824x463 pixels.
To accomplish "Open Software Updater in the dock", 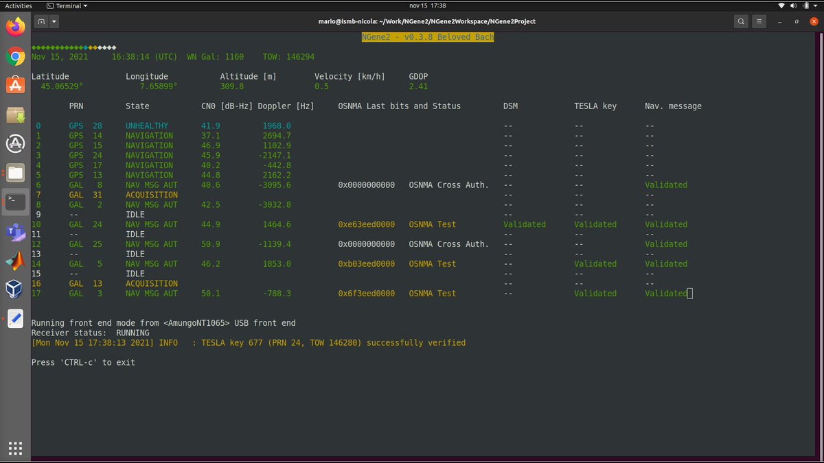I will 16,144.
